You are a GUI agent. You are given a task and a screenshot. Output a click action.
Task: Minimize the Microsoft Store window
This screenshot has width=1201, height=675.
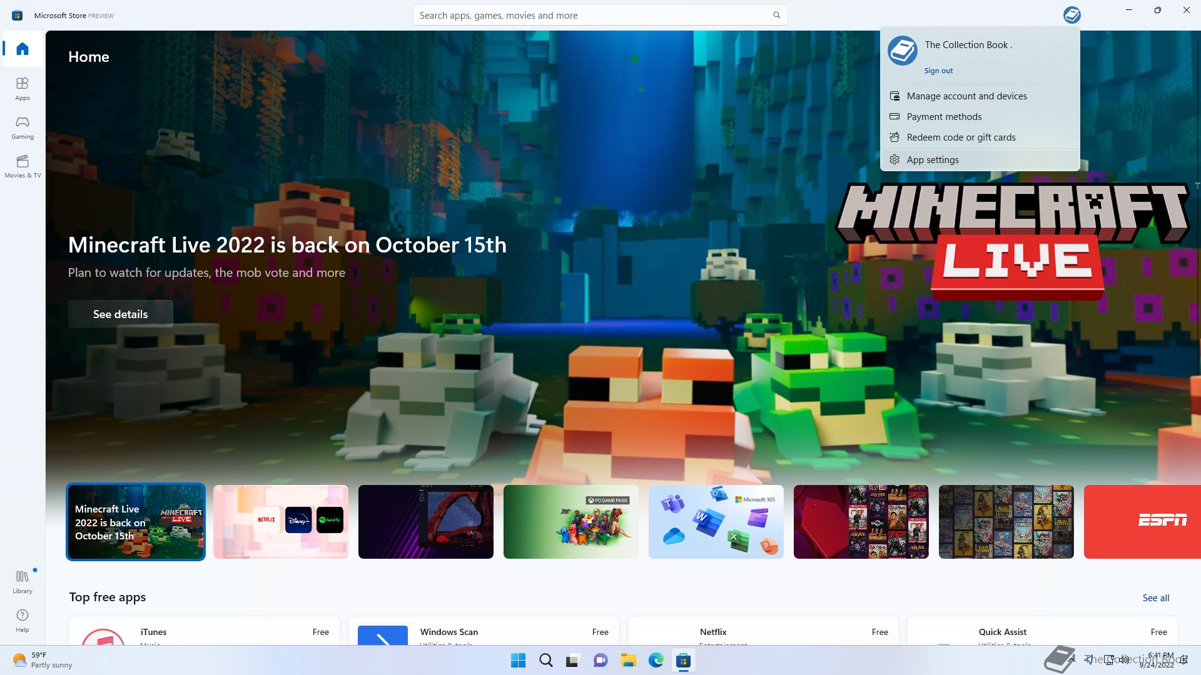1129,11
